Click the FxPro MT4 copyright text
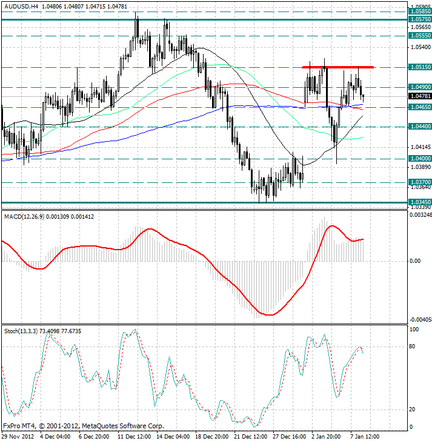 point(83,426)
